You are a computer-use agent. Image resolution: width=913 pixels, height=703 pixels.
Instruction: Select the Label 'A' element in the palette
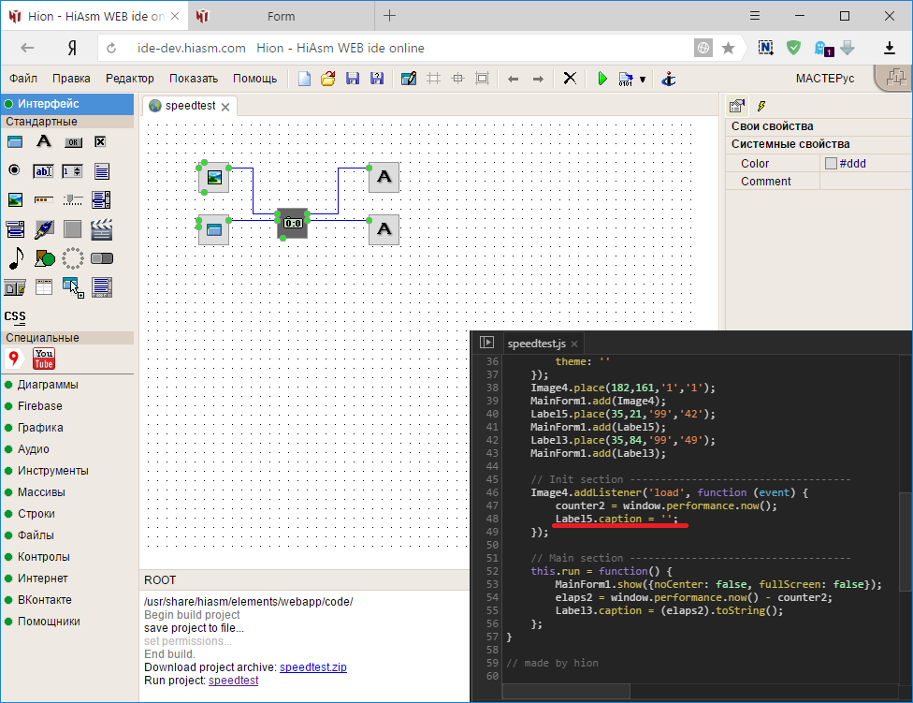[x=44, y=141]
